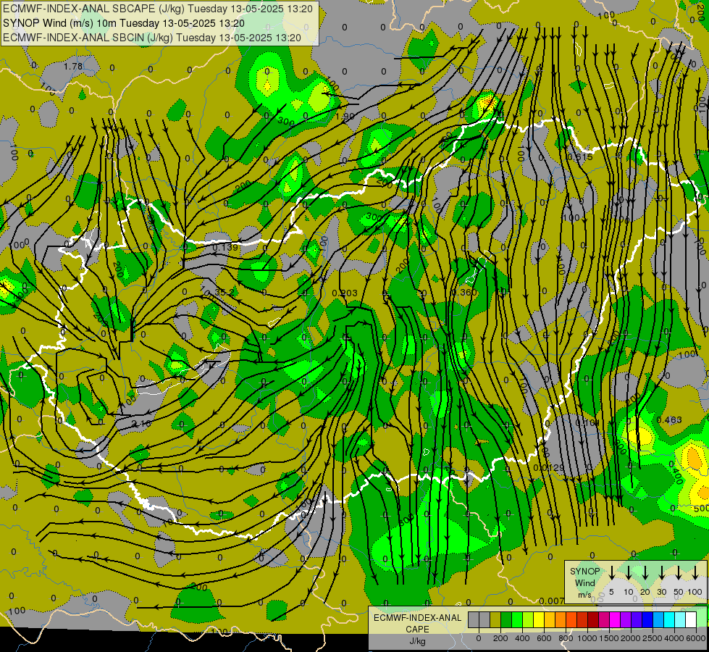Viewport: 709px width, 652px height.
Task: Click the 200 tick label on color scale
Action: 500,638
